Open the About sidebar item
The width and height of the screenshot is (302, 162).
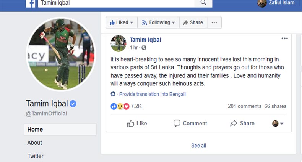pos(35,143)
